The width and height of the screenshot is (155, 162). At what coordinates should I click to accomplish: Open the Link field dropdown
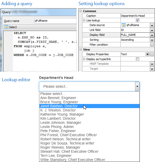pyautogui.click(x=152, y=30)
